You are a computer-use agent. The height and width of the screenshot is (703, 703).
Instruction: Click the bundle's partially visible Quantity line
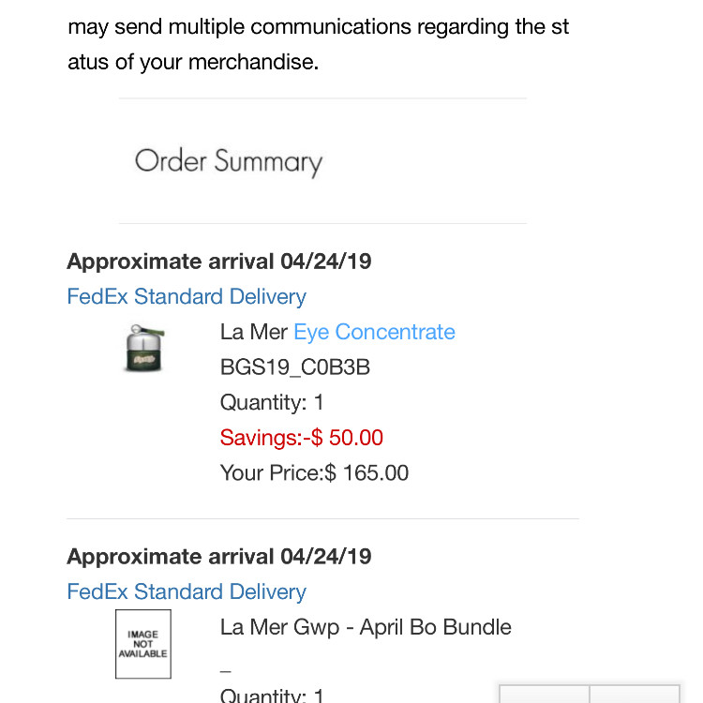tap(272, 695)
